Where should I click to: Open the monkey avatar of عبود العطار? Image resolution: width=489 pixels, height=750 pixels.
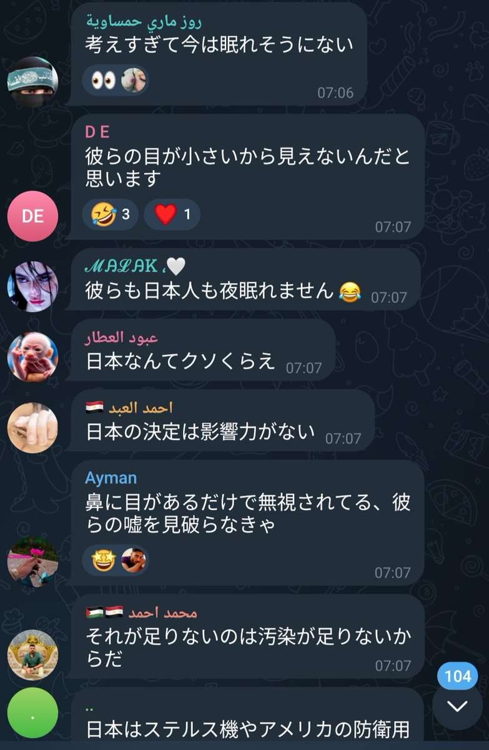[32, 357]
